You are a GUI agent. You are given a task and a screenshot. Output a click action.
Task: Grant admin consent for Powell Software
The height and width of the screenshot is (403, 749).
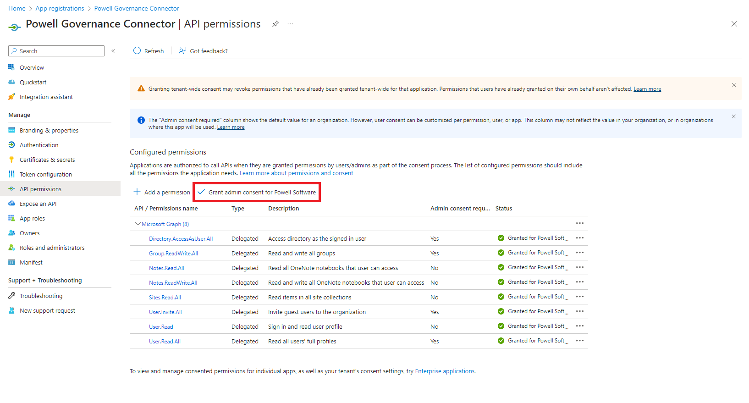(x=257, y=192)
